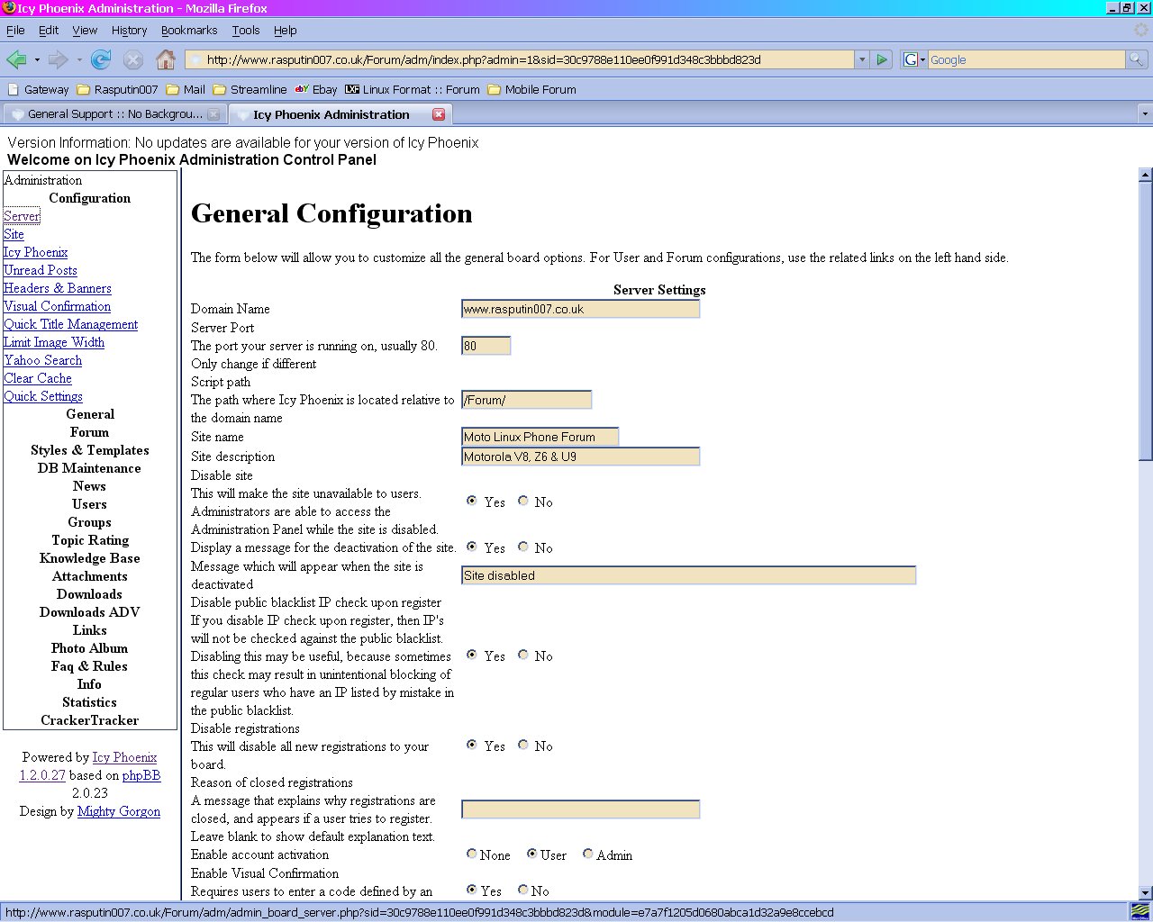Click the green Go arrow button
The image size is (1153, 922).
pyautogui.click(x=882, y=59)
